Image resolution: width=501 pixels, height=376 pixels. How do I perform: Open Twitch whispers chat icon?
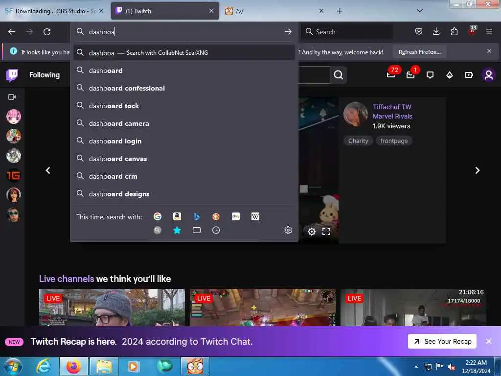430,75
